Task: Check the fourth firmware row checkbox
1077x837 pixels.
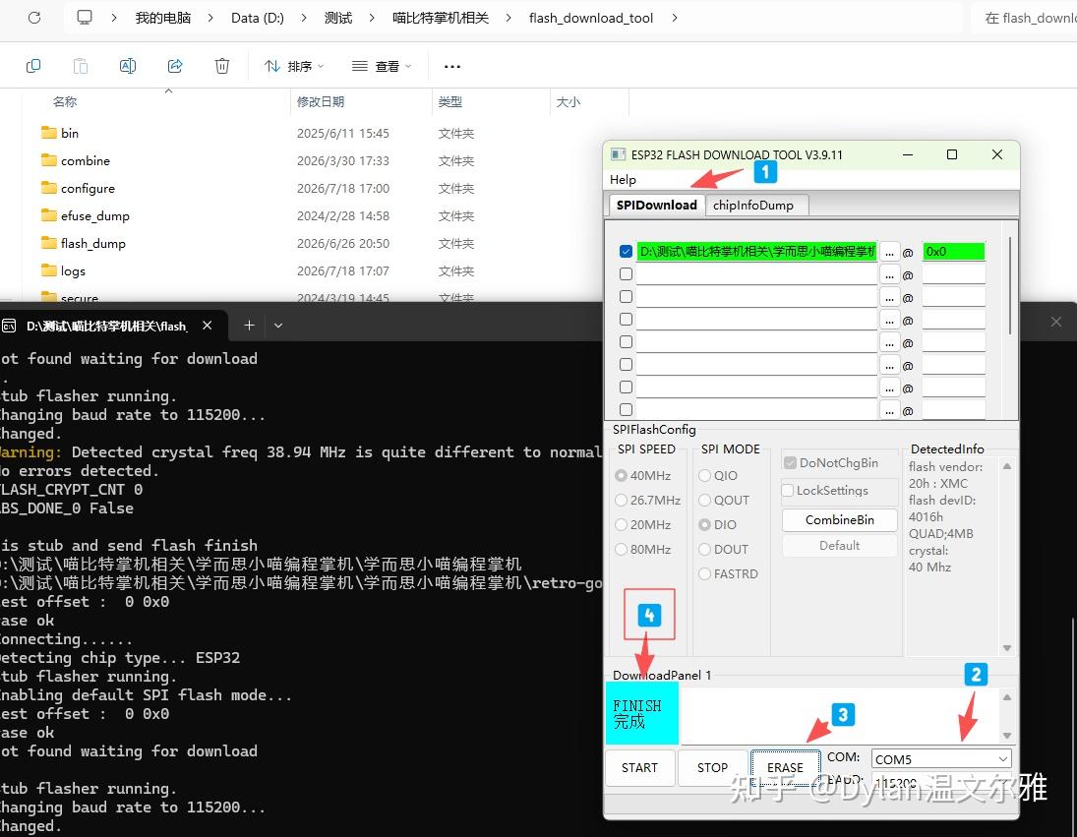Action: 626,320
